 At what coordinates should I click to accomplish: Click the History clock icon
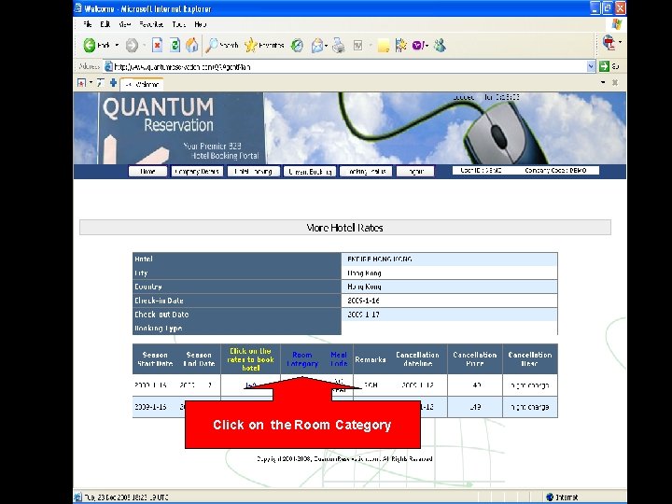coord(297,45)
